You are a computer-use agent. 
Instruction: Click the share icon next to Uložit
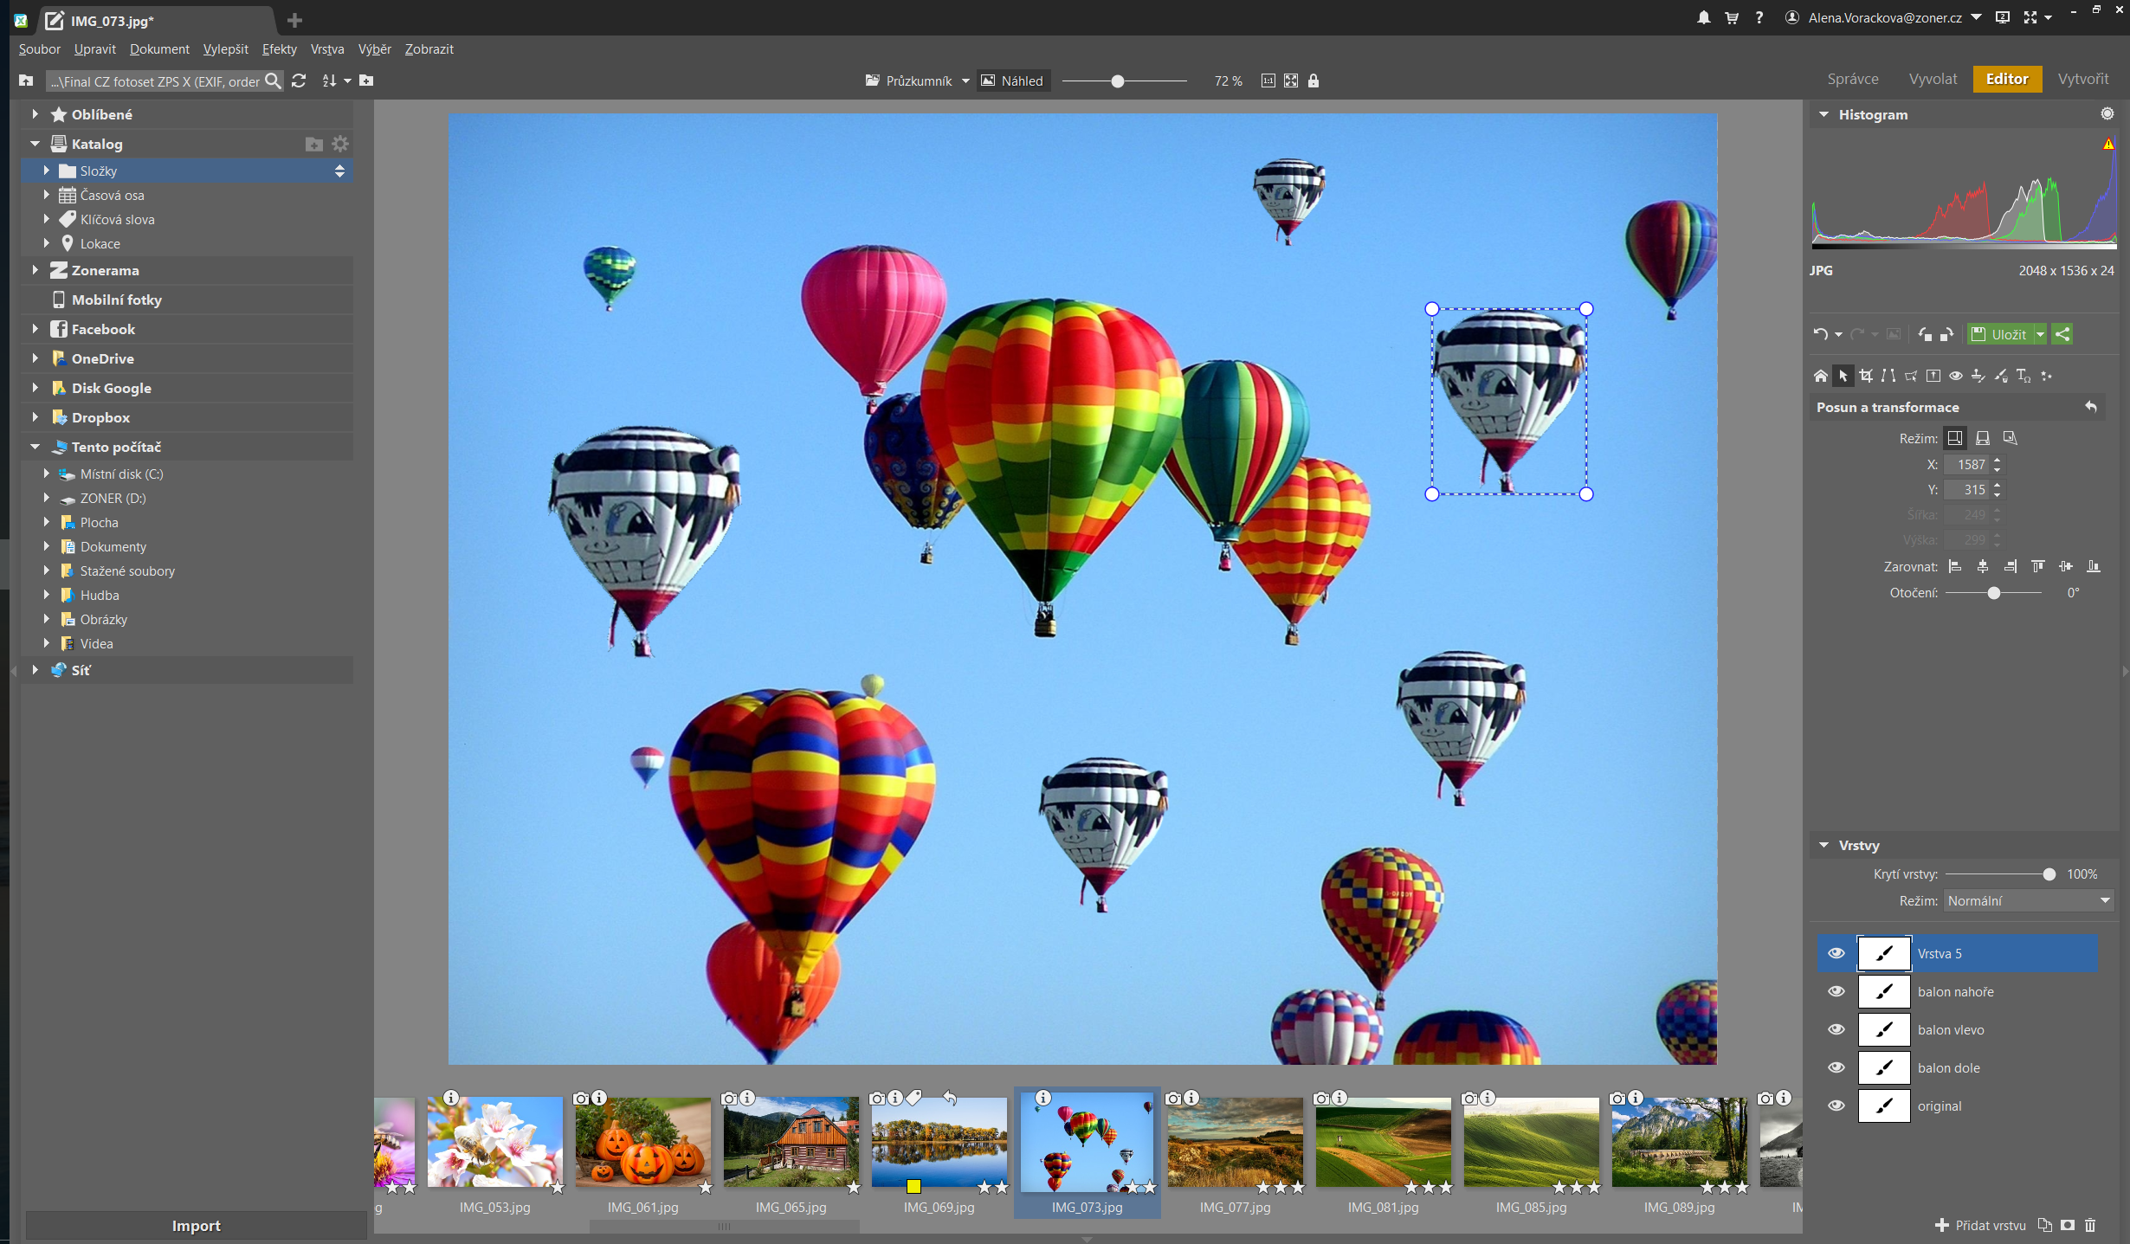point(2062,334)
